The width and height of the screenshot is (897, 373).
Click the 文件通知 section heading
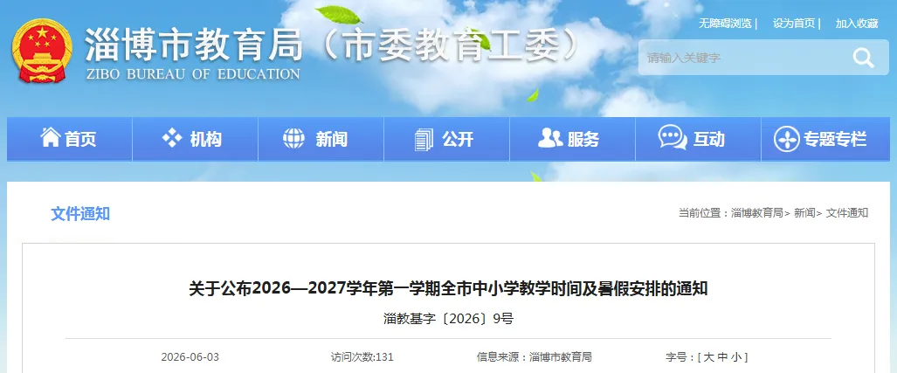[80, 214]
